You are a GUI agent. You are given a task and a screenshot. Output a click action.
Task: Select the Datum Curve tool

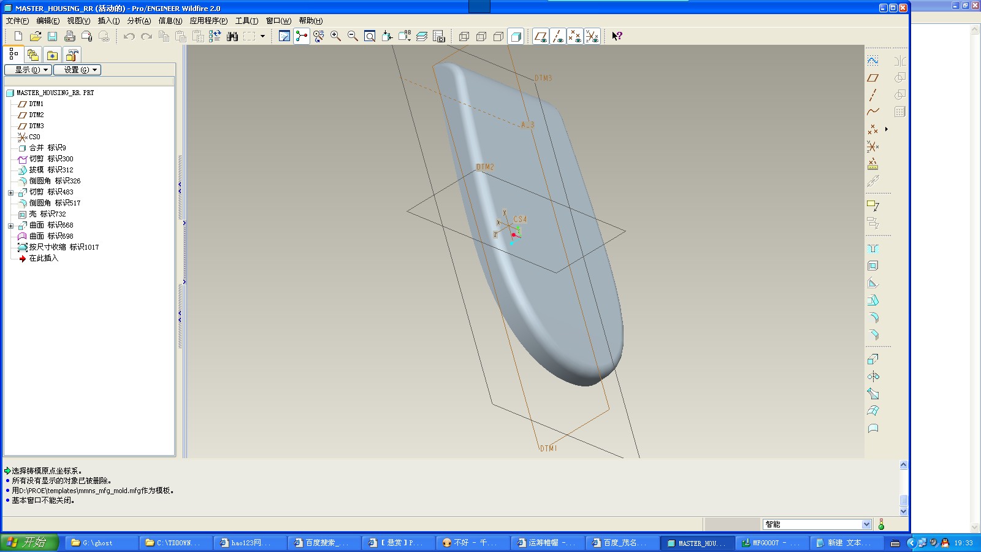tap(872, 112)
